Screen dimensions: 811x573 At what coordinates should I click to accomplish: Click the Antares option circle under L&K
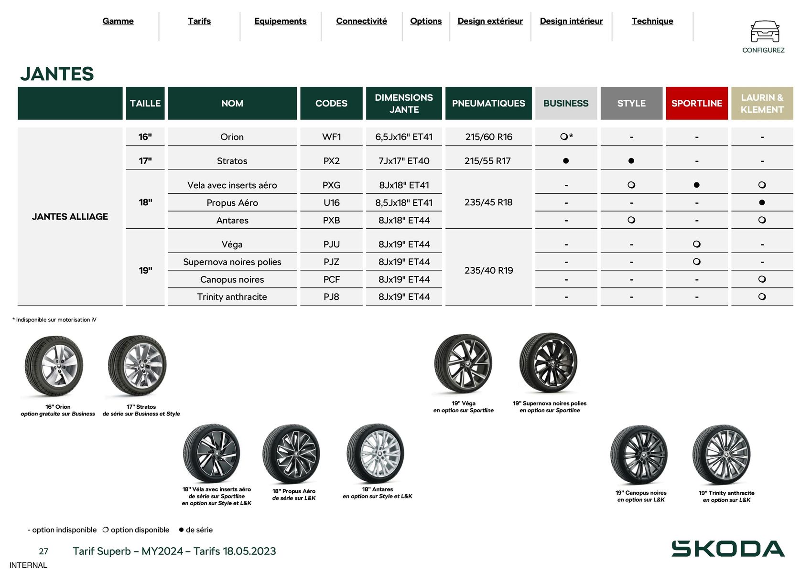[x=762, y=220]
